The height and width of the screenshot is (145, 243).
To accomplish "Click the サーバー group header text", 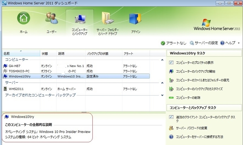I will click(12, 82).
